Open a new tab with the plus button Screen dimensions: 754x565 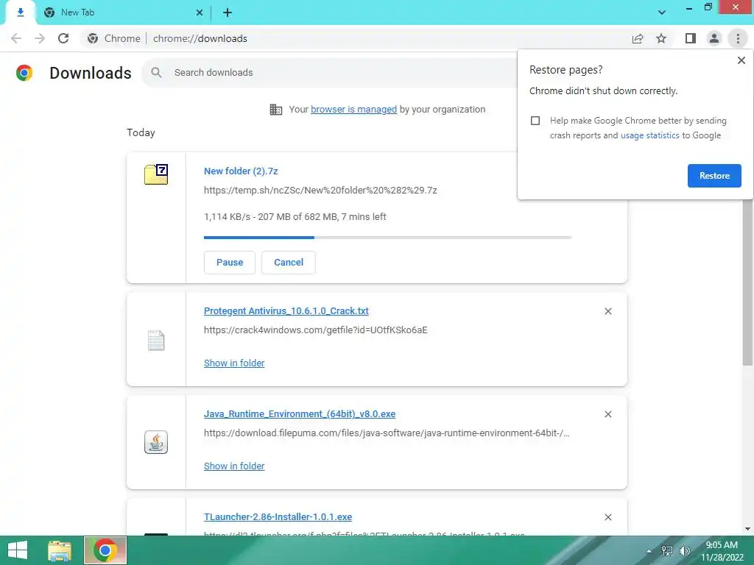coord(228,13)
